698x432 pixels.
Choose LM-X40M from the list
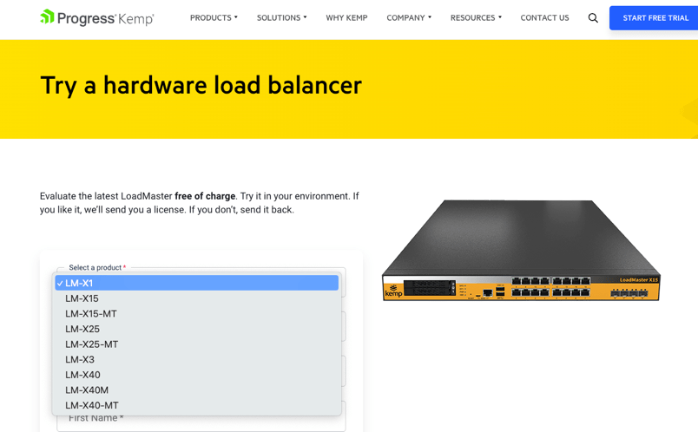coord(197,390)
